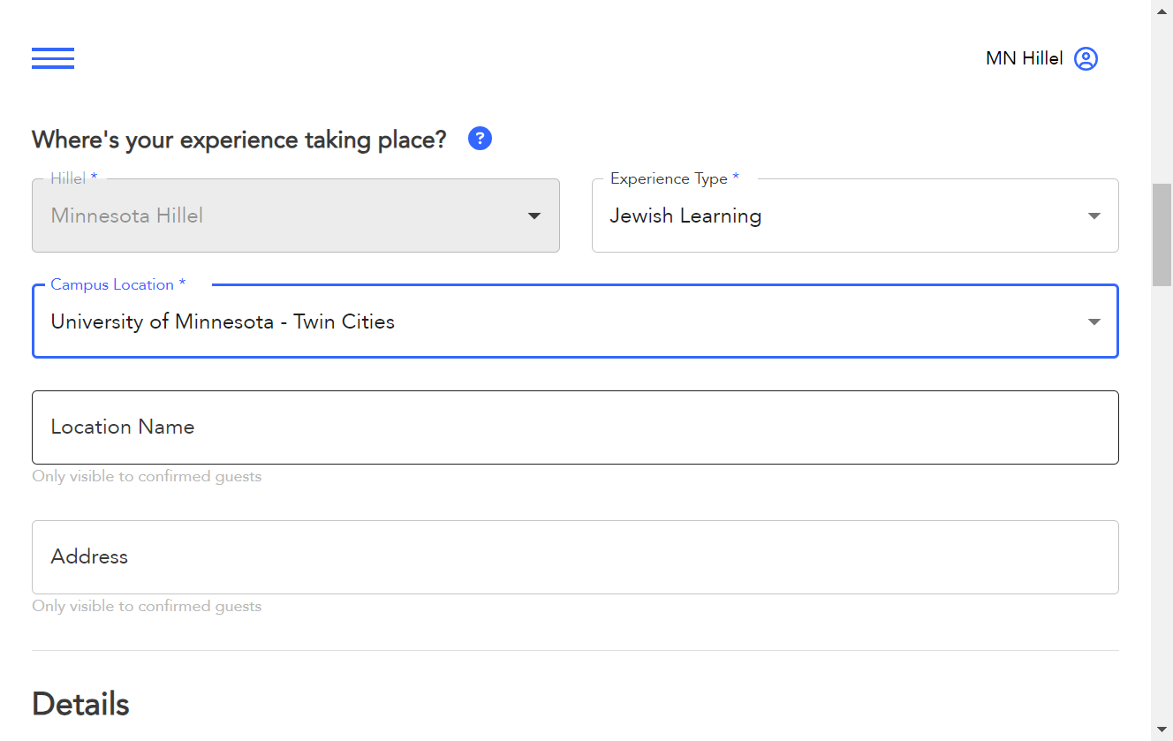Click the MN Hillel account name
This screenshot has width=1173, height=741.
coord(1025,59)
